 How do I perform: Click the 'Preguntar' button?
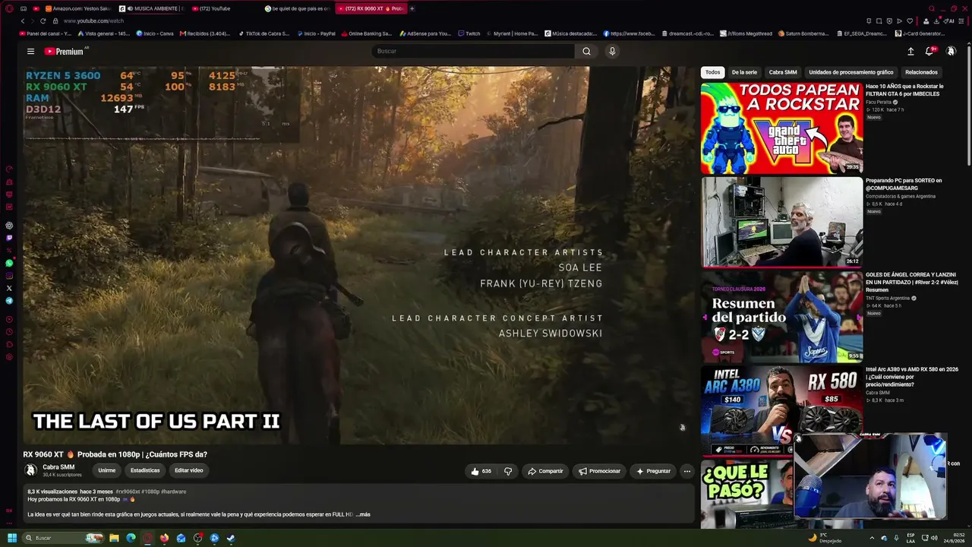click(653, 471)
